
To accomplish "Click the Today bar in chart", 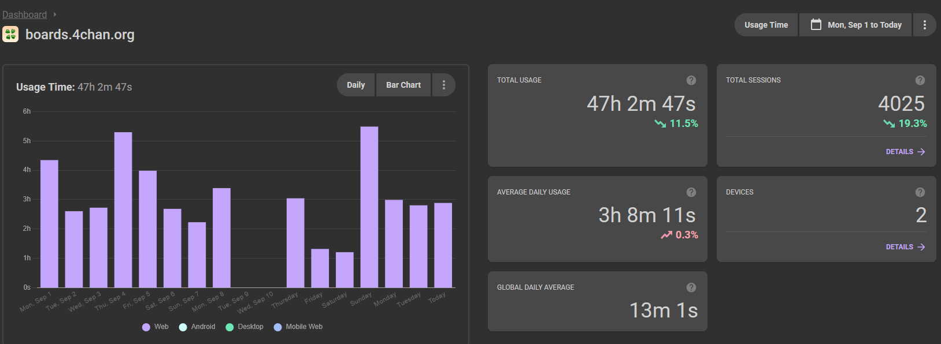I will pyautogui.click(x=443, y=245).
